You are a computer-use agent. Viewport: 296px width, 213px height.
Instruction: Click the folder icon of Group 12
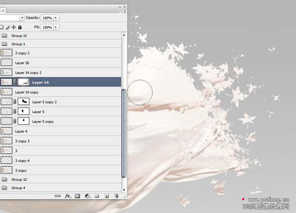(x=4, y=179)
